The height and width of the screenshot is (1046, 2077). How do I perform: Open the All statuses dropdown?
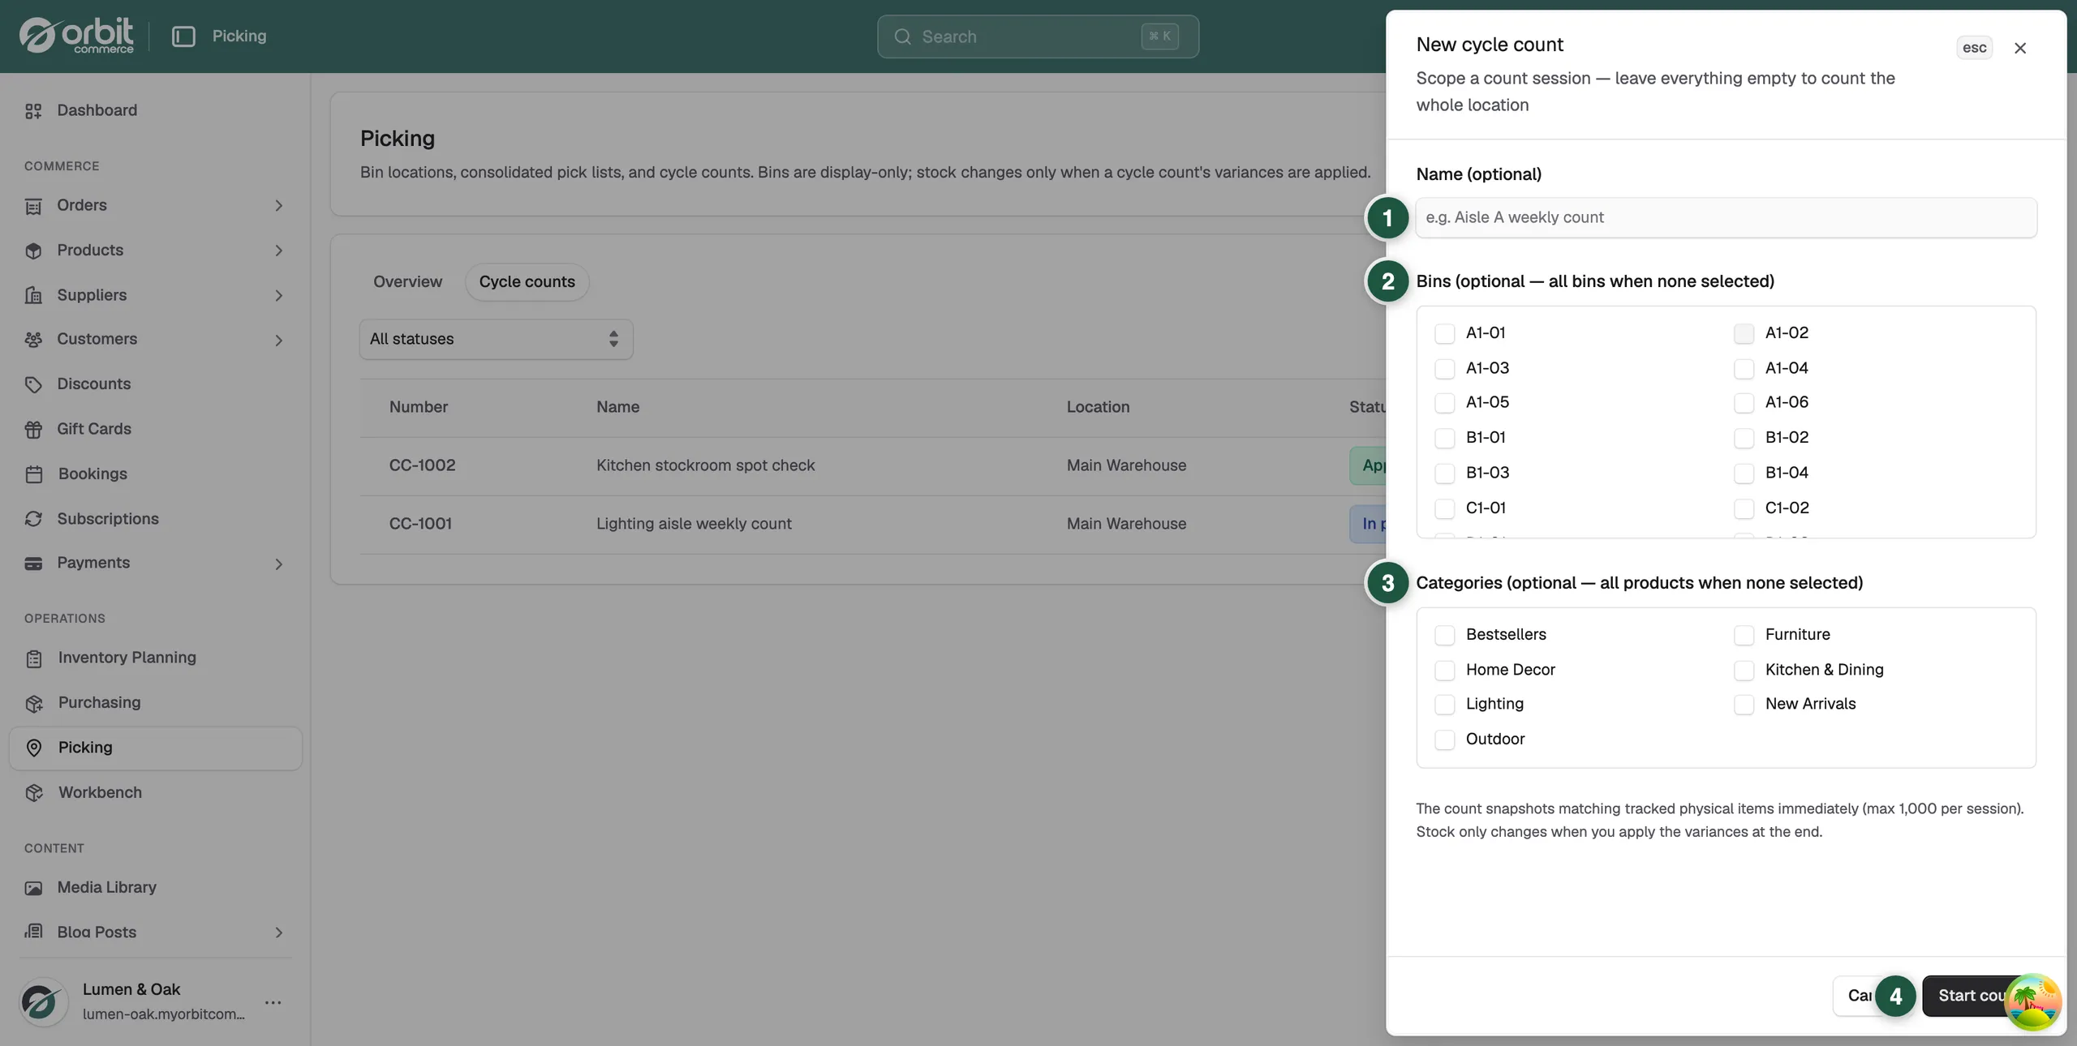pos(496,339)
